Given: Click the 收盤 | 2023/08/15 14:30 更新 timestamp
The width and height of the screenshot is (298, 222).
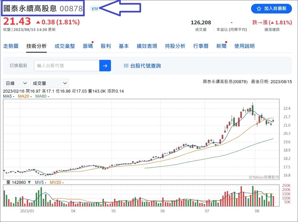Looking at the screenshot, I should pos(29,29).
